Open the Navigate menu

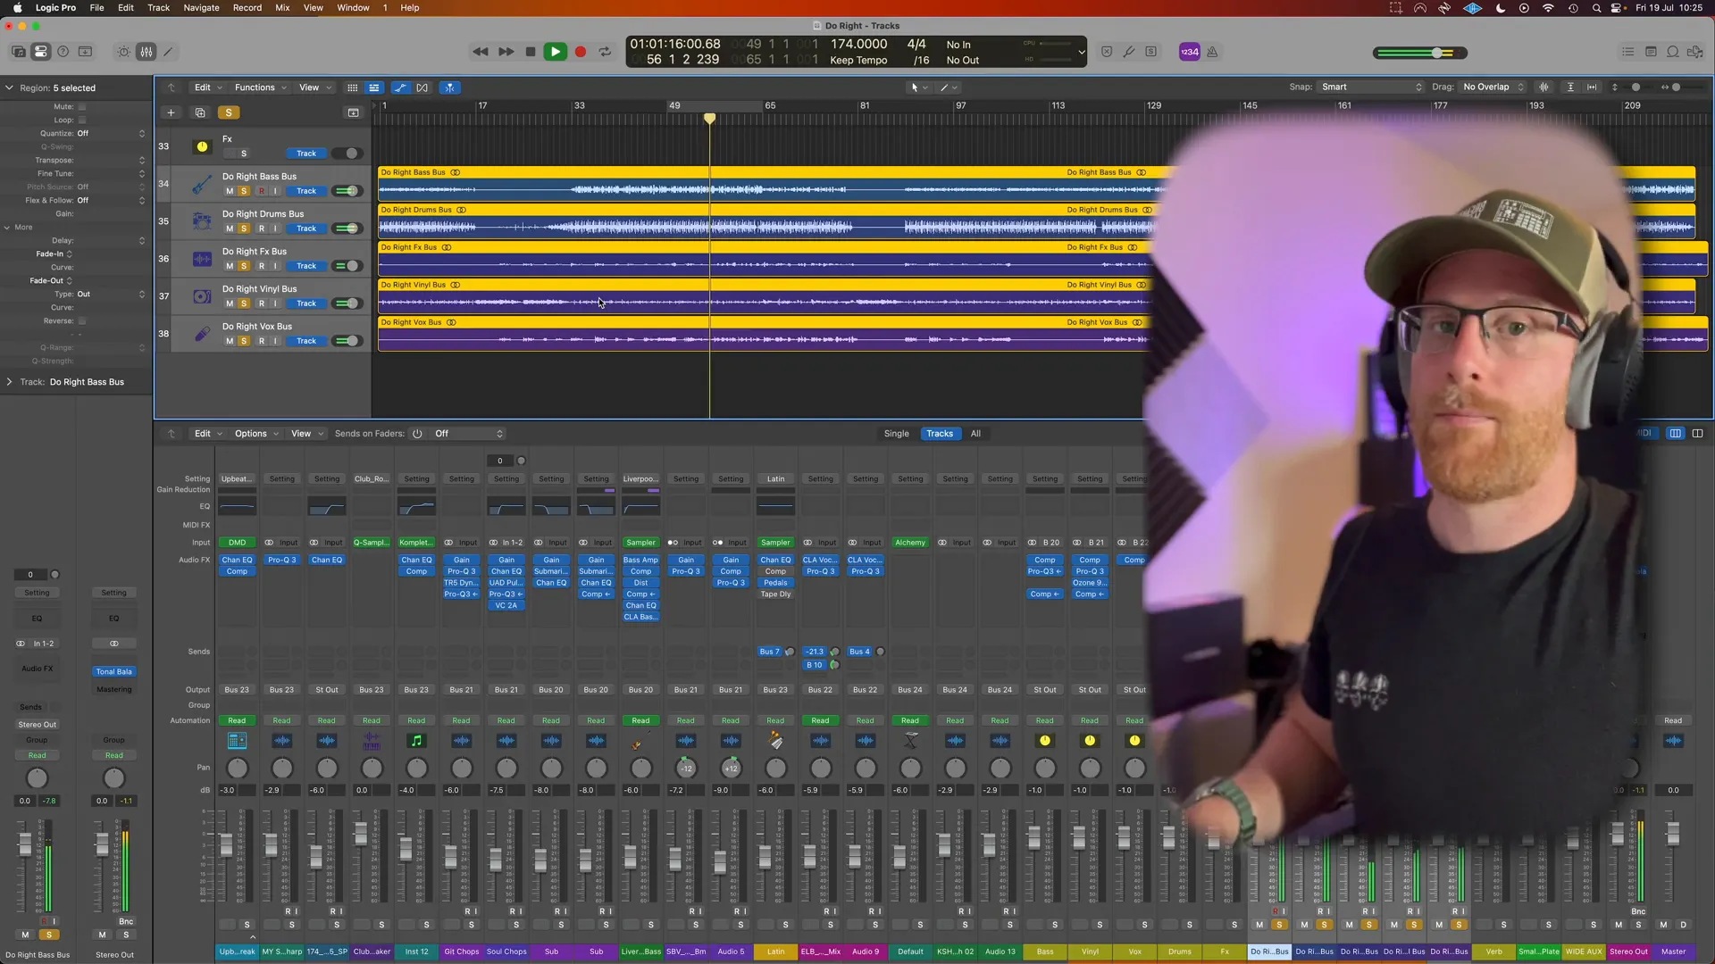pos(201,7)
